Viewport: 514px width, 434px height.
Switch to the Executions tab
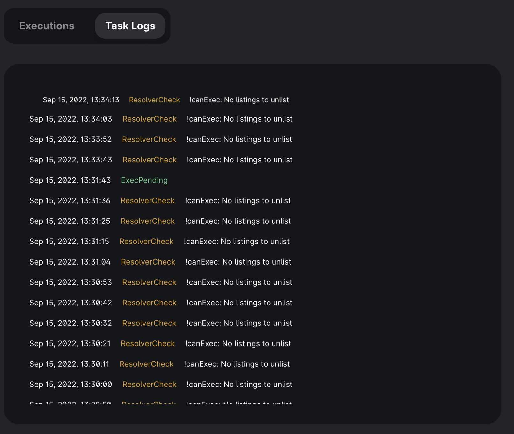pos(47,26)
